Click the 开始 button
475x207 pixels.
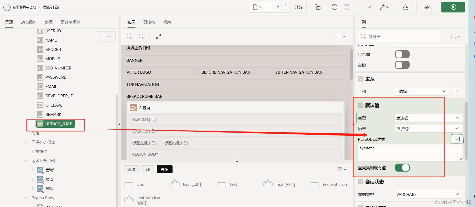[x=299, y=7]
